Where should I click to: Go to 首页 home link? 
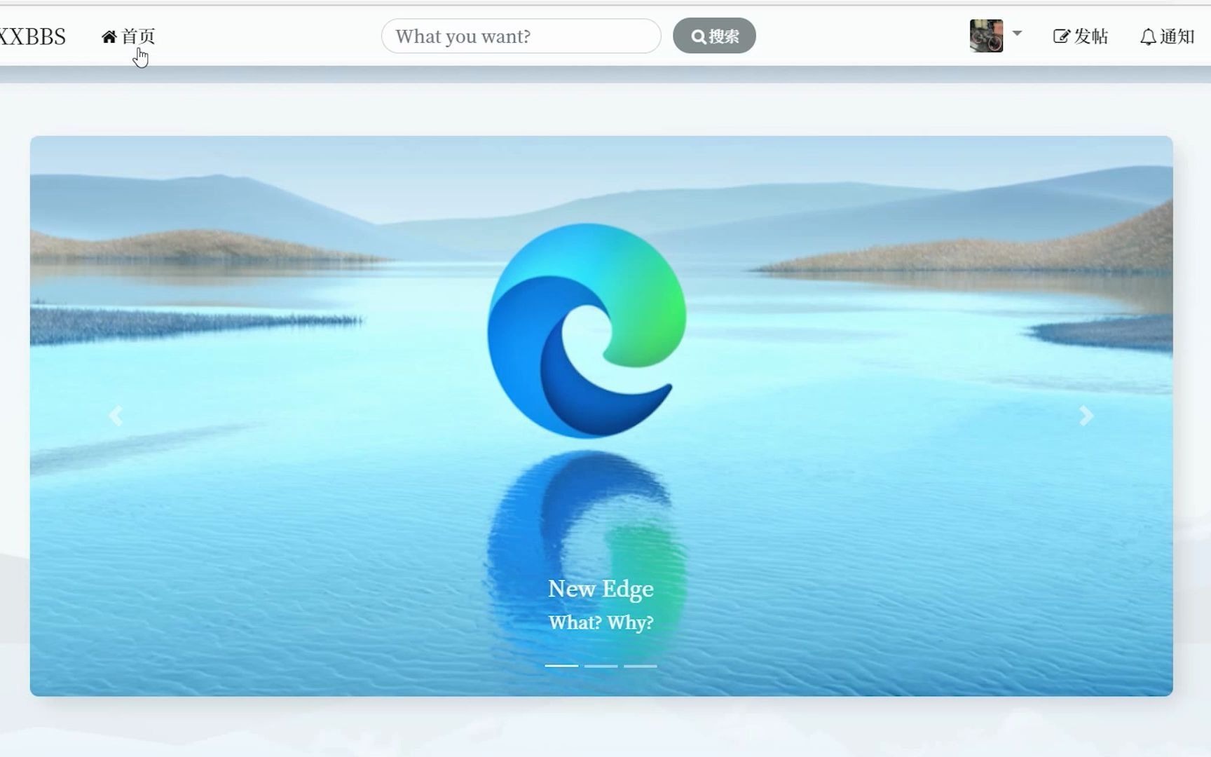[128, 36]
